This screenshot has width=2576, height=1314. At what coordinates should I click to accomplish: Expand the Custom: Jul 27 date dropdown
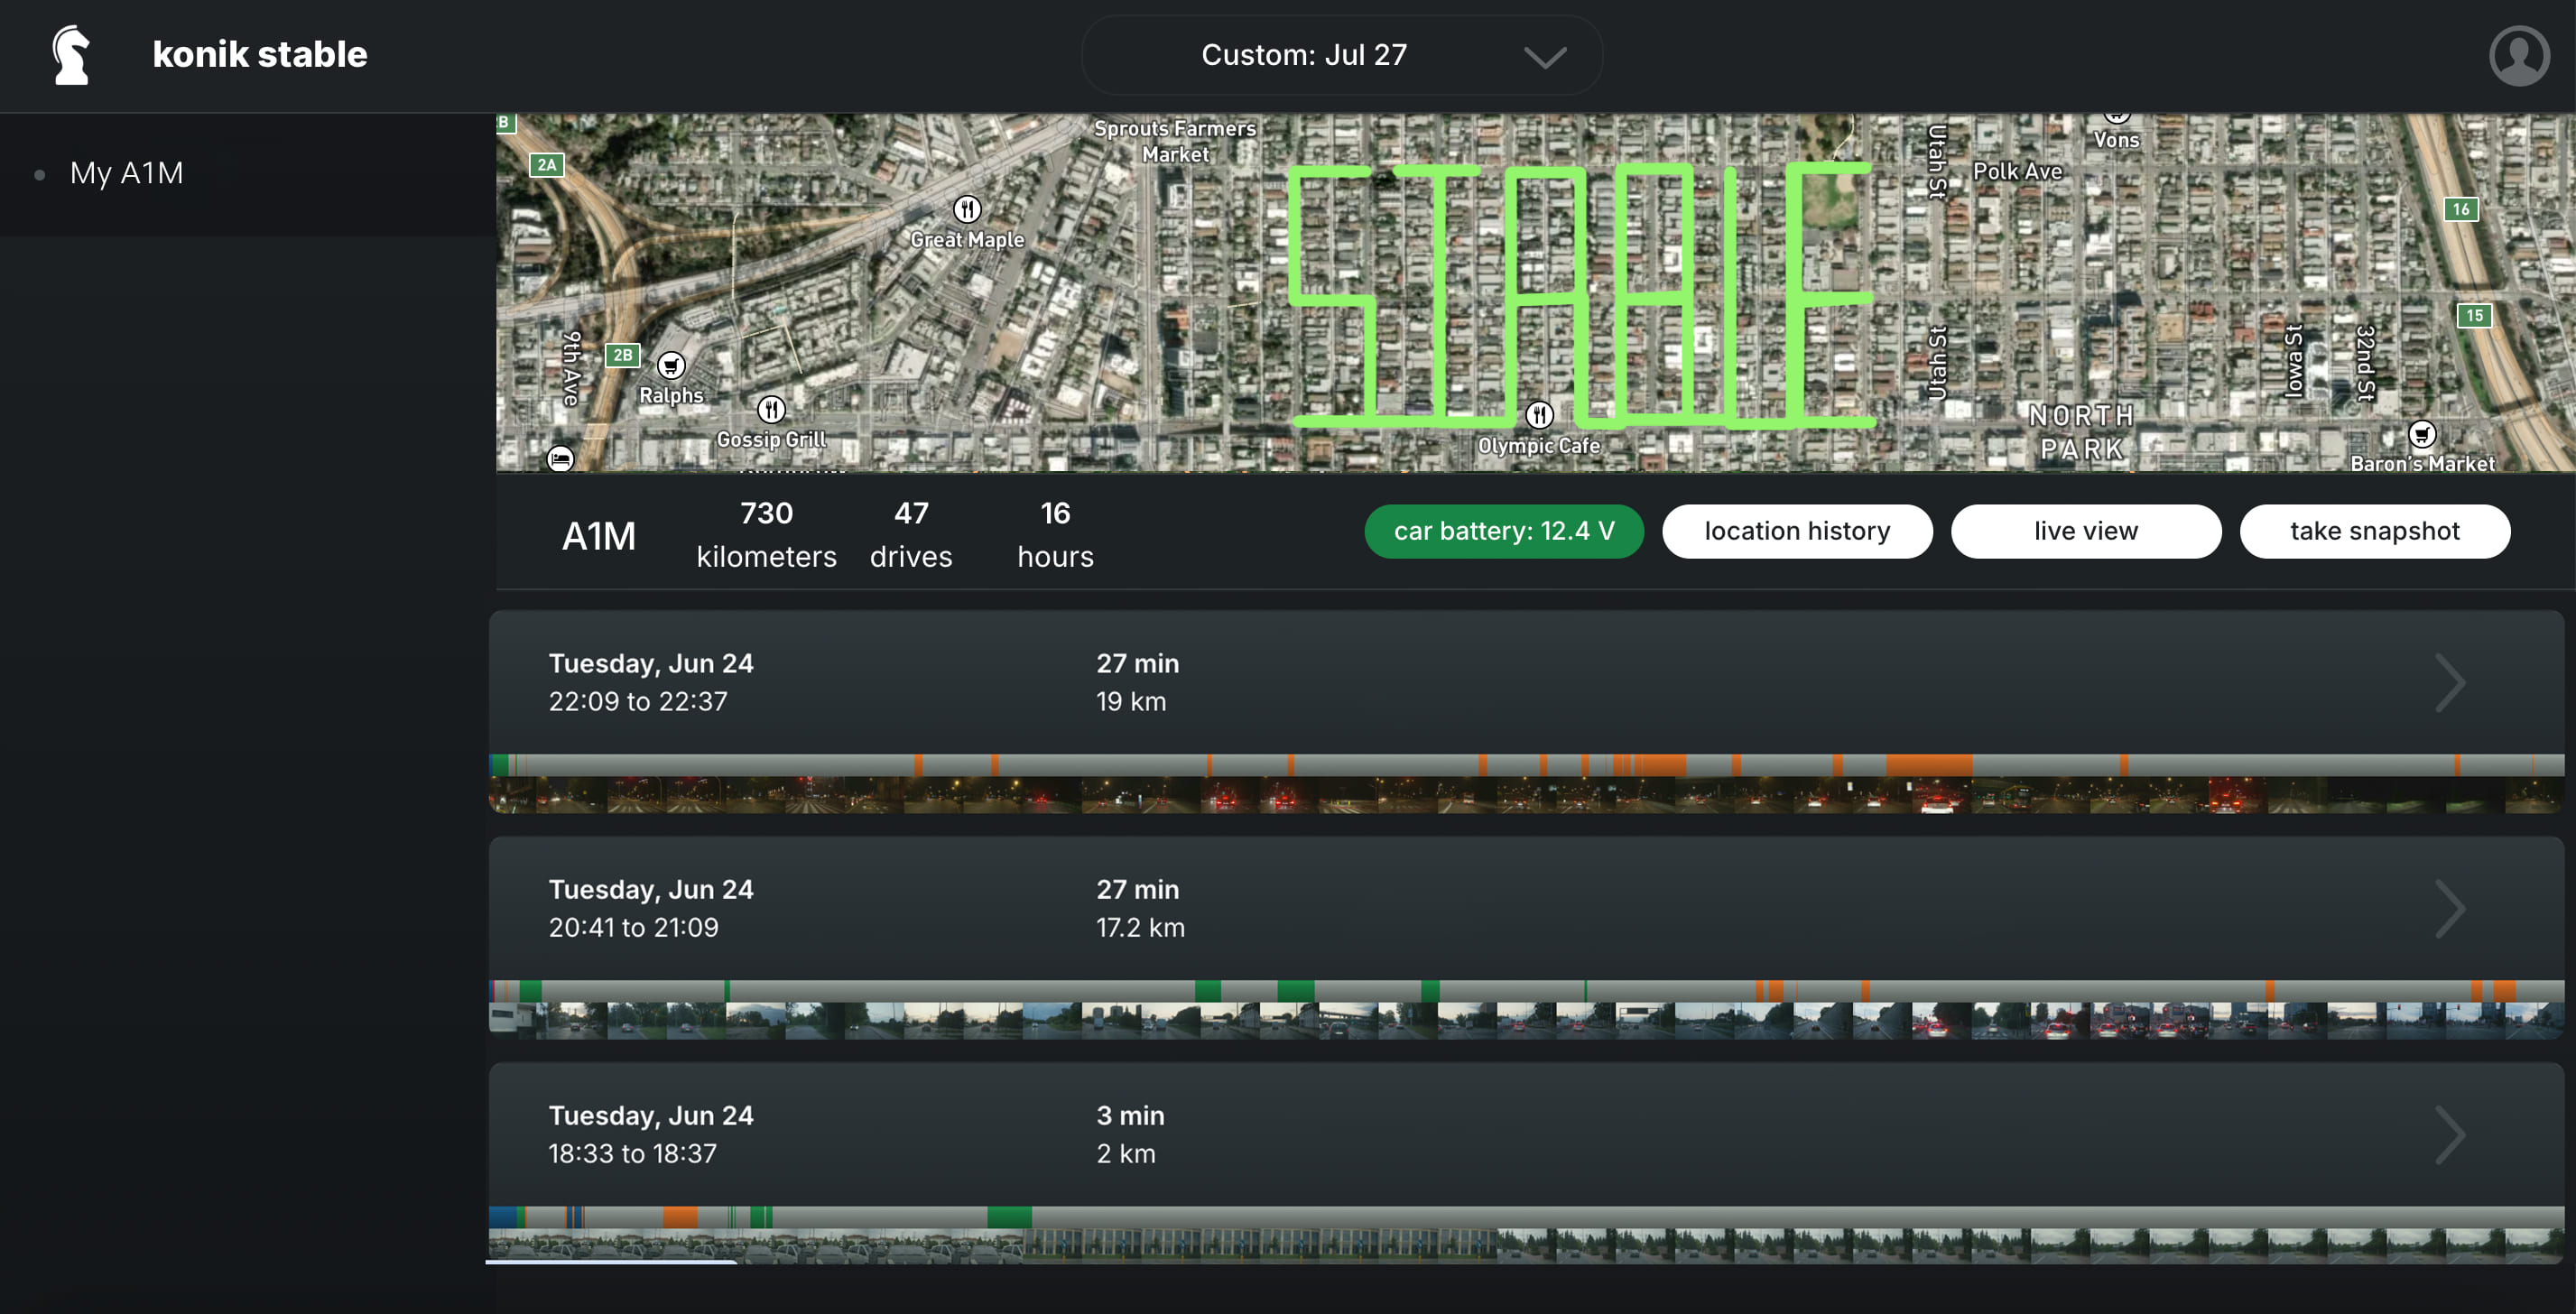click(1342, 55)
